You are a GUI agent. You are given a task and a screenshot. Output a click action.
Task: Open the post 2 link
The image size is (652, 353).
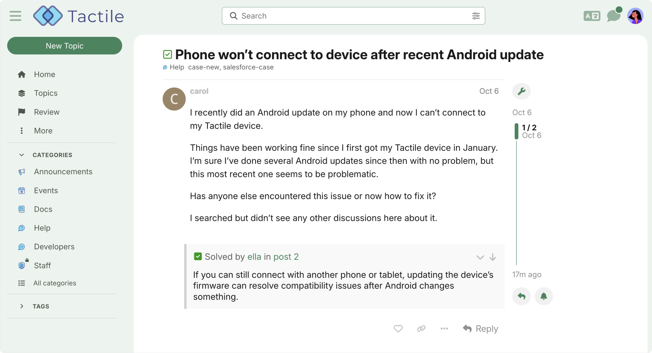click(x=286, y=257)
